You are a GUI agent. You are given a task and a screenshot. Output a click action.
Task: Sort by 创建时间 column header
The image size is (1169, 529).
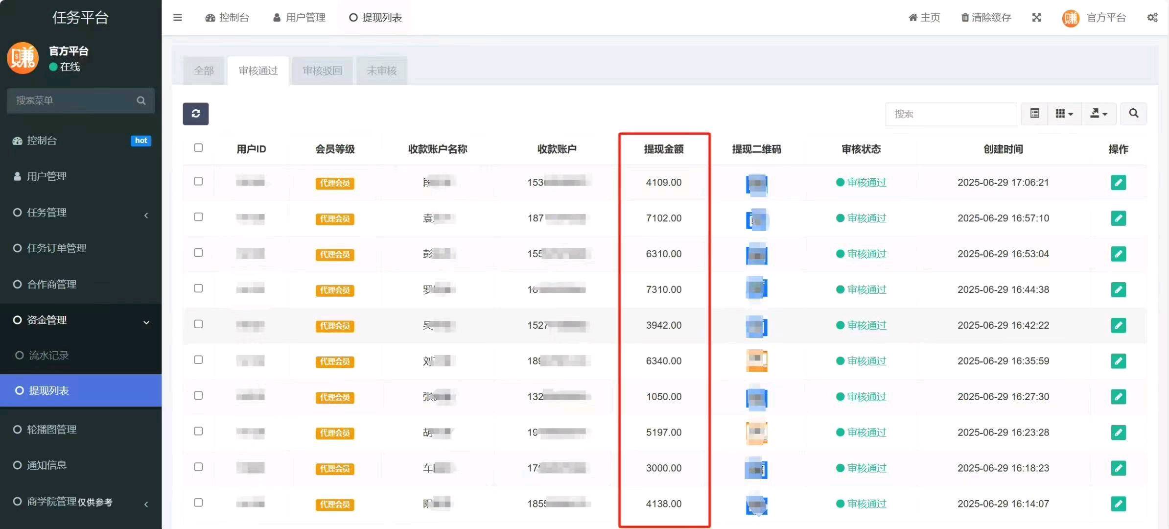click(1003, 149)
